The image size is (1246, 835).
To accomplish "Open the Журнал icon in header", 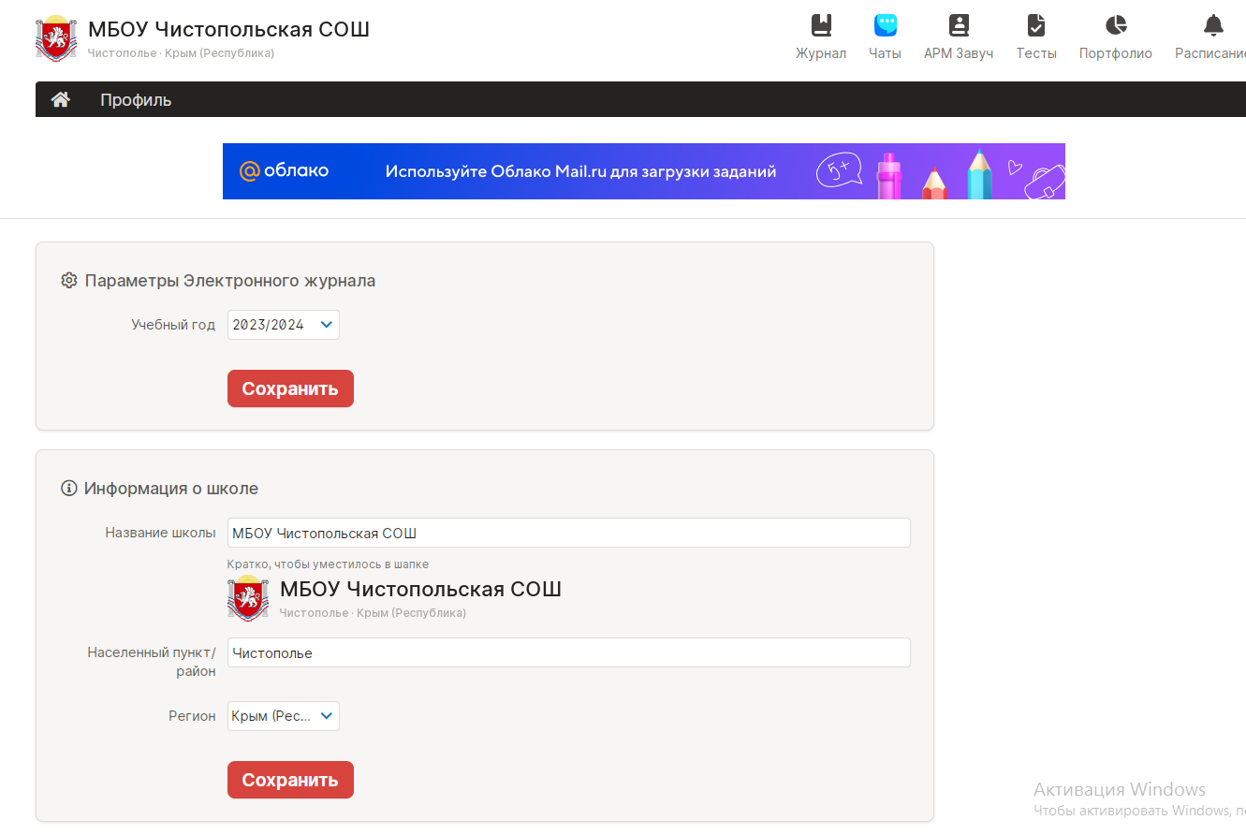I will [821, 25].
